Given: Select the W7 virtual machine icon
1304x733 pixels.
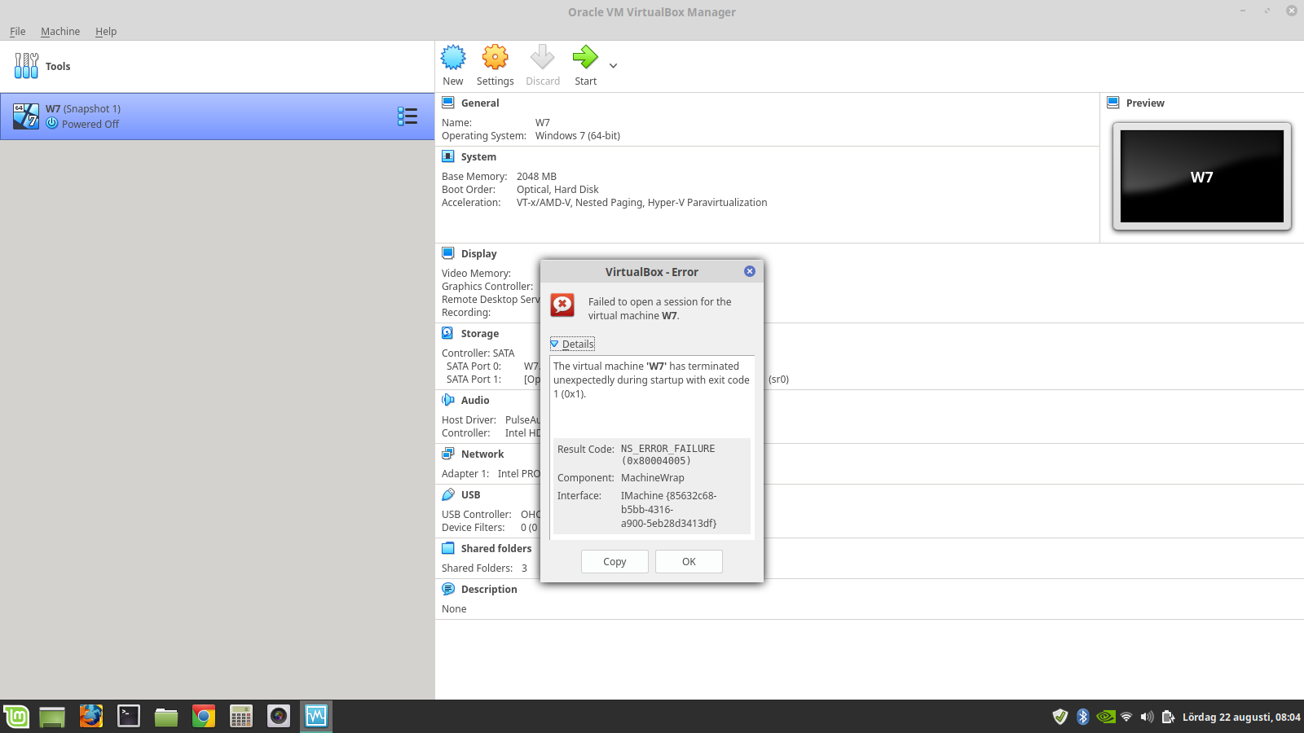Looking at the screenshot, I should (26, 116).
